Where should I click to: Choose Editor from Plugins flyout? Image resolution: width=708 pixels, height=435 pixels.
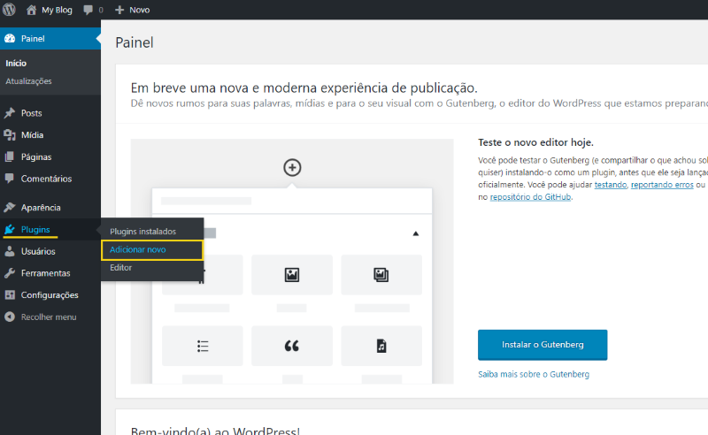click(121, 268)
